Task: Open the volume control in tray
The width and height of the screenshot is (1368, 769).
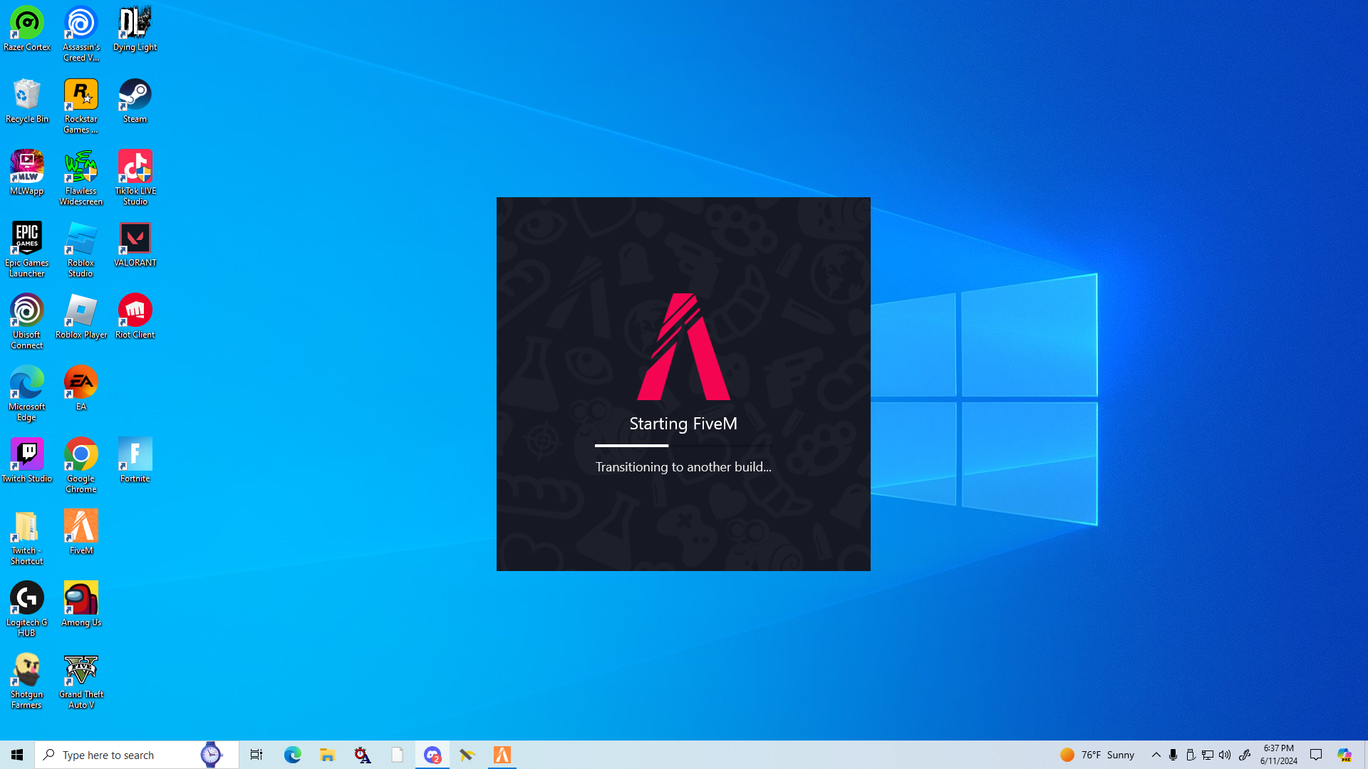Action: click(x=1225, y=755)
